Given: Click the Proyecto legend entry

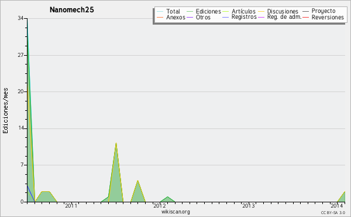Looking at the screenshot, I should coord(324,11).
